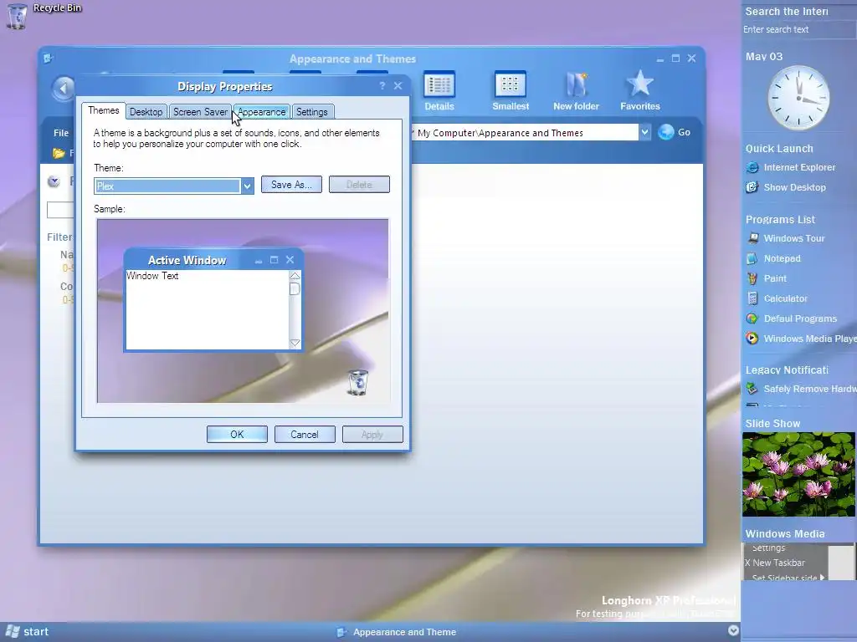Expand the Theme combo box arrow
Screen dimensions: 857x642
[x=247, y=186]
